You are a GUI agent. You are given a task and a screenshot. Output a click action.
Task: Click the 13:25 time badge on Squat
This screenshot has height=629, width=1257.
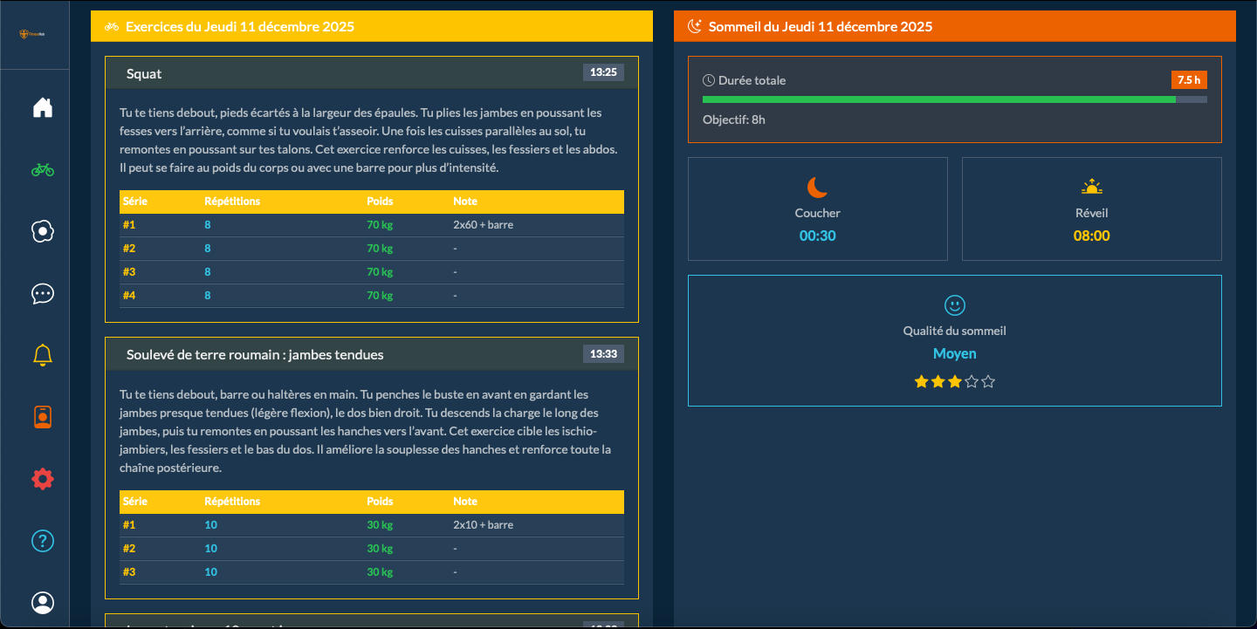pos(603,72)
